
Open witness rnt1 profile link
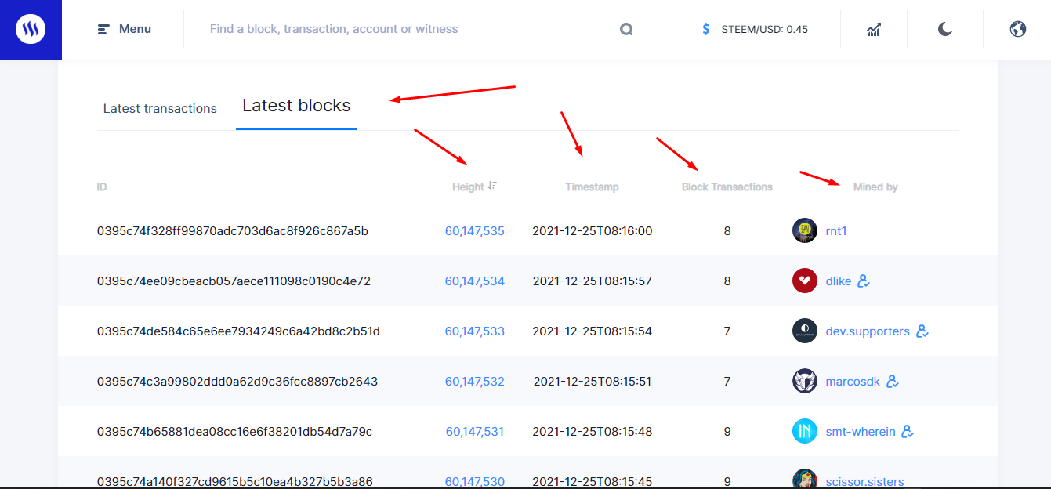[x=836, y=231]
